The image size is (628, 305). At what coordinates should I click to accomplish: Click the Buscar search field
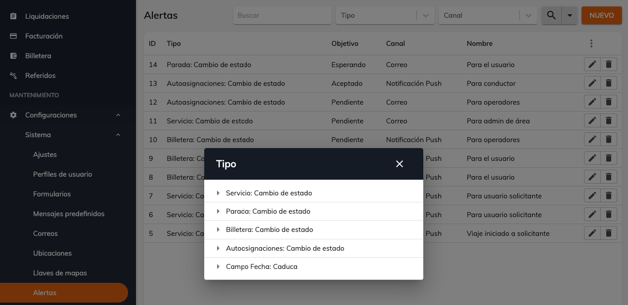click(282, 15)
